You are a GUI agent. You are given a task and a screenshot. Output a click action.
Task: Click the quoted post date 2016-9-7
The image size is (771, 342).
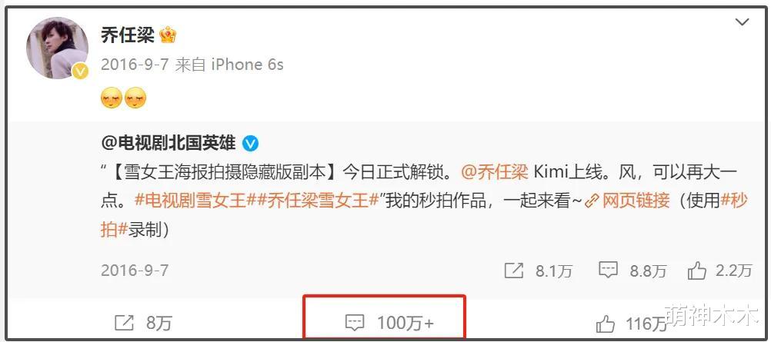(x=135, y=271)
